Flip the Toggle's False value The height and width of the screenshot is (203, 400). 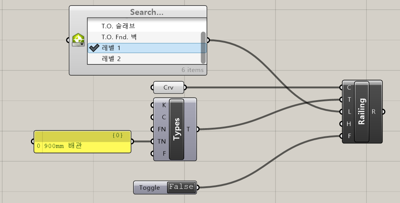181,187
